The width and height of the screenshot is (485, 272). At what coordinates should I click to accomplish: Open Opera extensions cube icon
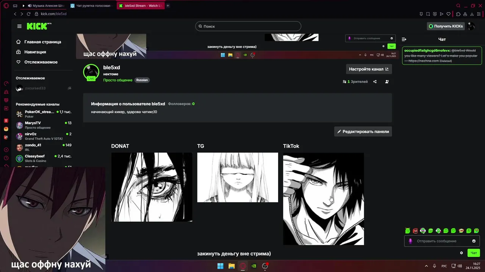tap(458, 14)
